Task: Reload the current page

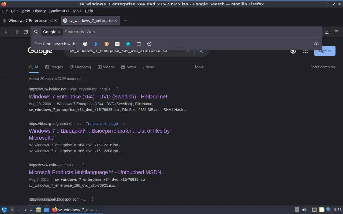Action: click(x=26, y=32)
